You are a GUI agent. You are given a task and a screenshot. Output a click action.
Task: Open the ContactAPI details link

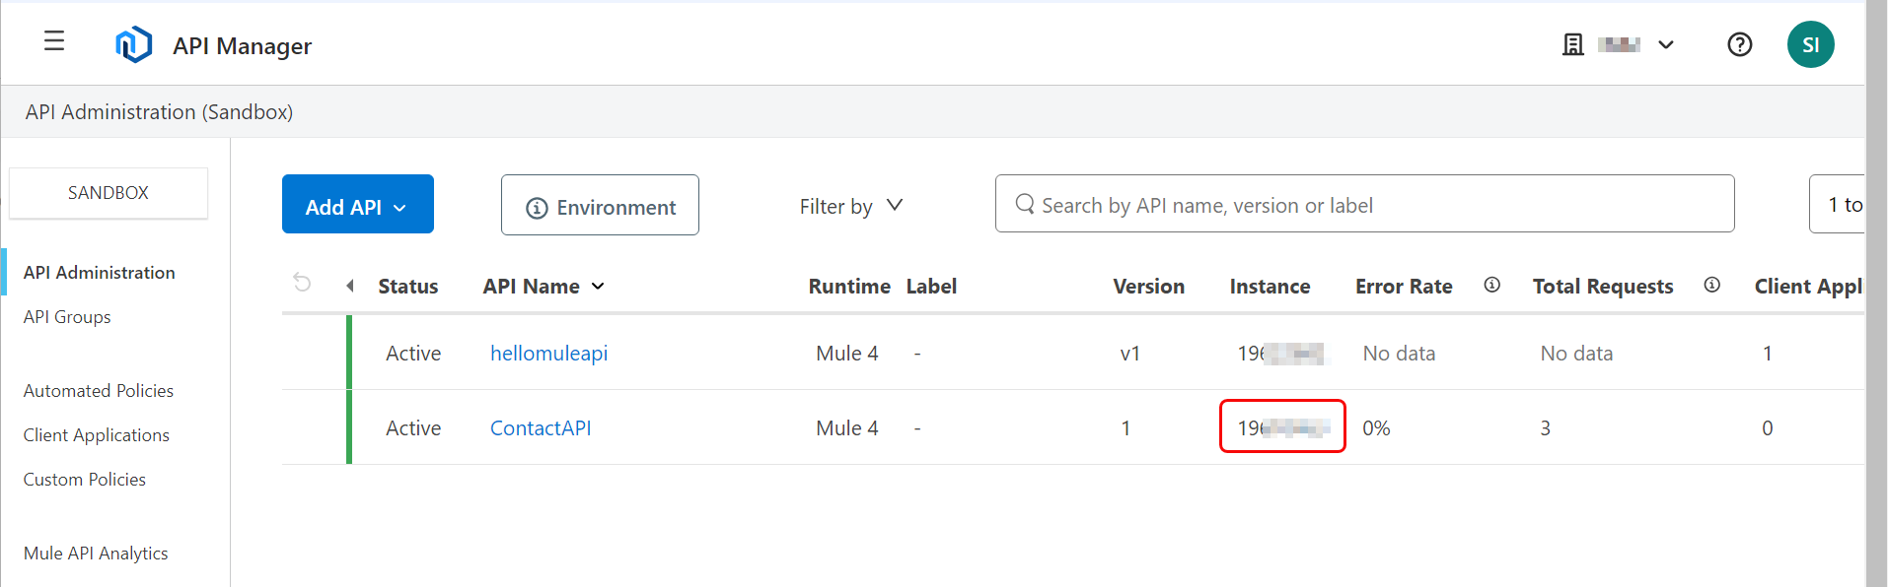coord(541,427)
